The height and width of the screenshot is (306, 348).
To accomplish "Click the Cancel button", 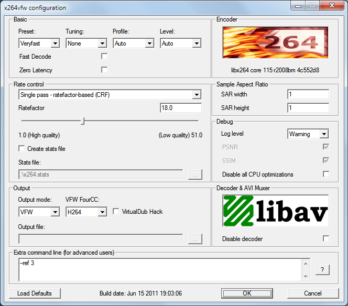I will pyautogui.click(x=313, y=293).
